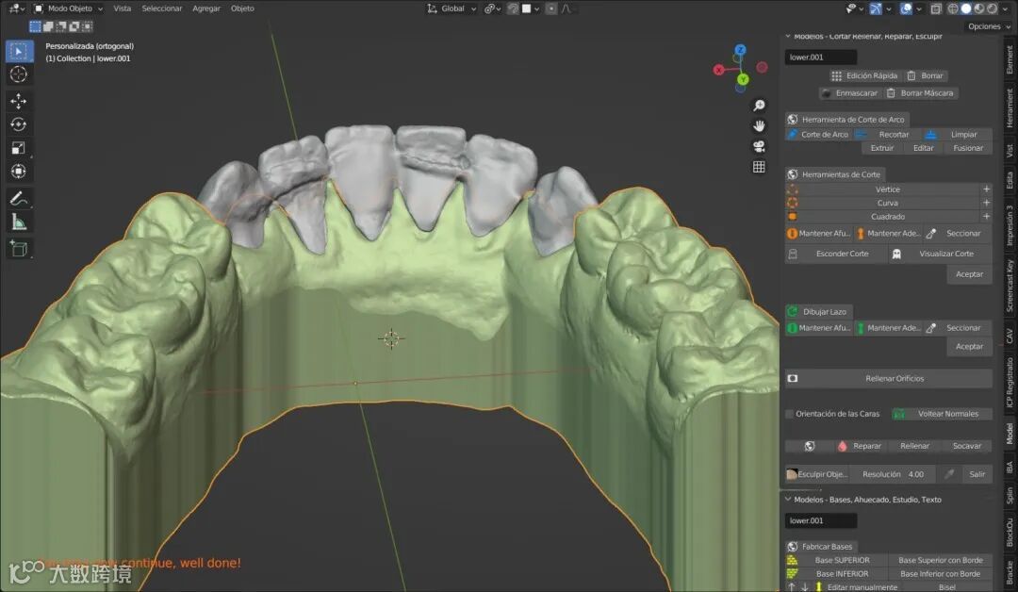Viewport: 1018px width, 592px height.
Task: Open the Agregar menu
Action: pyautogui.click(x=206, y=8)
